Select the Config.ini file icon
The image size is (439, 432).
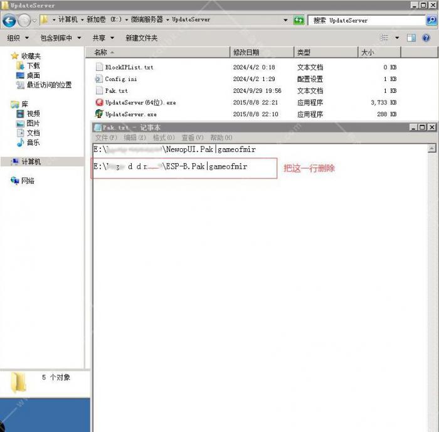(99, 79)
